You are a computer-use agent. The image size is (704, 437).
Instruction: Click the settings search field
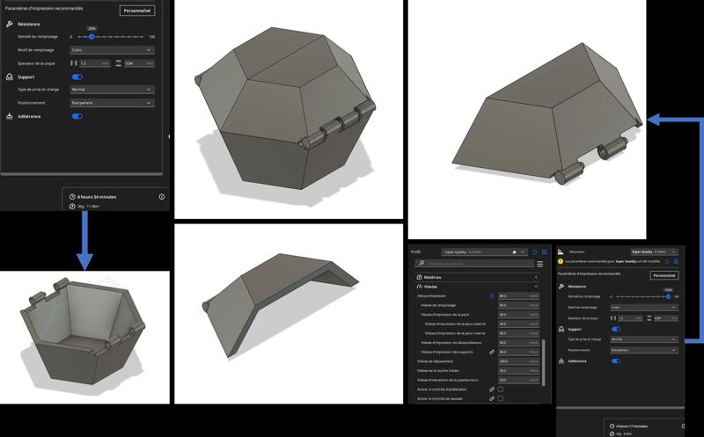click(x=474, y=264)
